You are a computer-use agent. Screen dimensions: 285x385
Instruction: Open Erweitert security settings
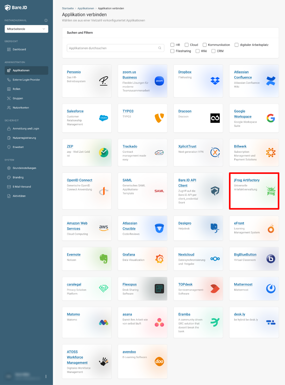pos(26,147)
